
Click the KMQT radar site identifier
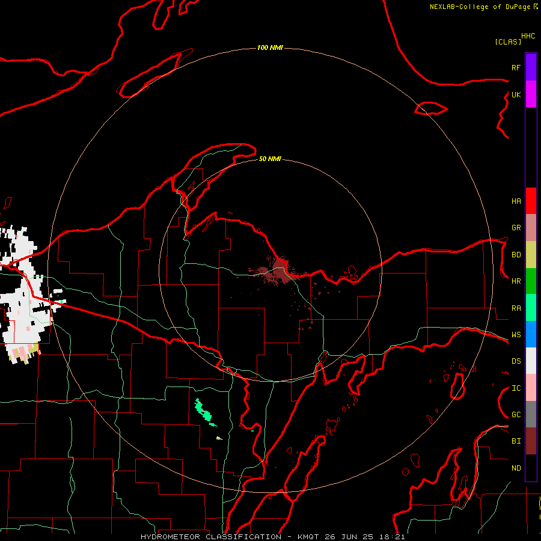[309, 537]
